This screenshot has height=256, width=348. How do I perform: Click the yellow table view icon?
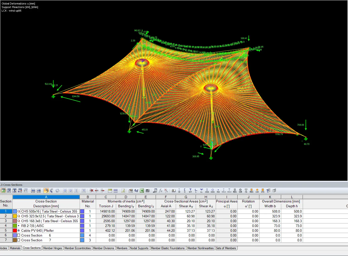(110, 191)
